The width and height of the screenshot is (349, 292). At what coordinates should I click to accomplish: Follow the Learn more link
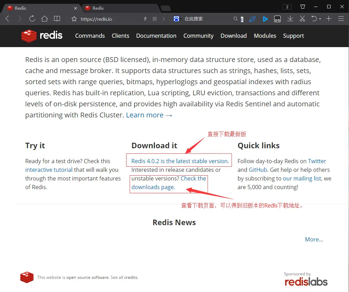(149, 115)
